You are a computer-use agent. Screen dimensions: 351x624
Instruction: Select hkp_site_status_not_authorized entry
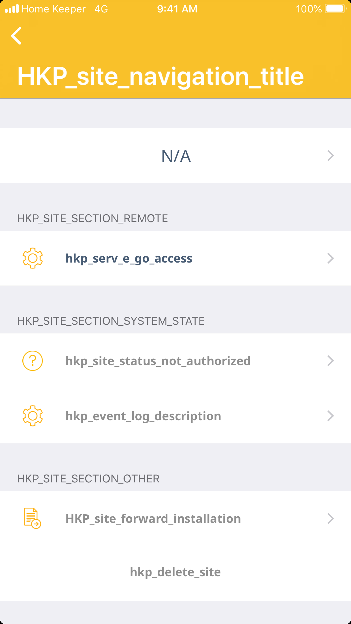(x=158, y=361)
